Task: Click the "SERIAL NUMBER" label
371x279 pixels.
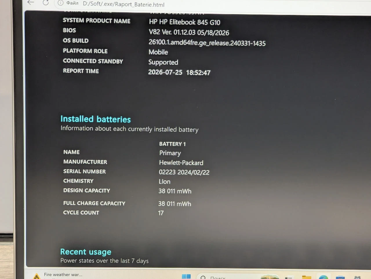Action: pyautogui.click(x=84, y=171)
